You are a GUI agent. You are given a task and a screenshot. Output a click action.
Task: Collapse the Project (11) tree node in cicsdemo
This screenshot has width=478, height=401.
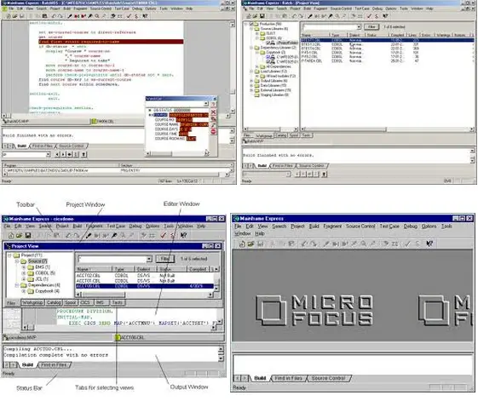pos(9,255)
